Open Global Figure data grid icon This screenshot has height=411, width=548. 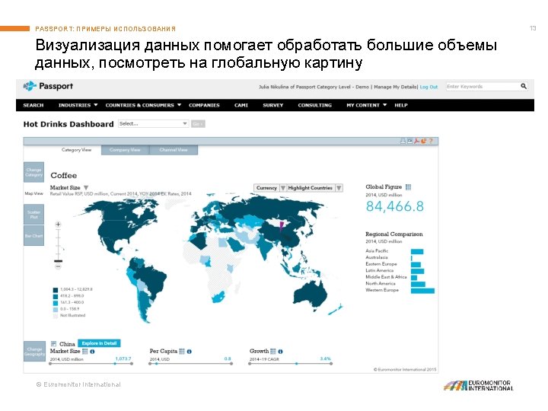coord(408,187)
